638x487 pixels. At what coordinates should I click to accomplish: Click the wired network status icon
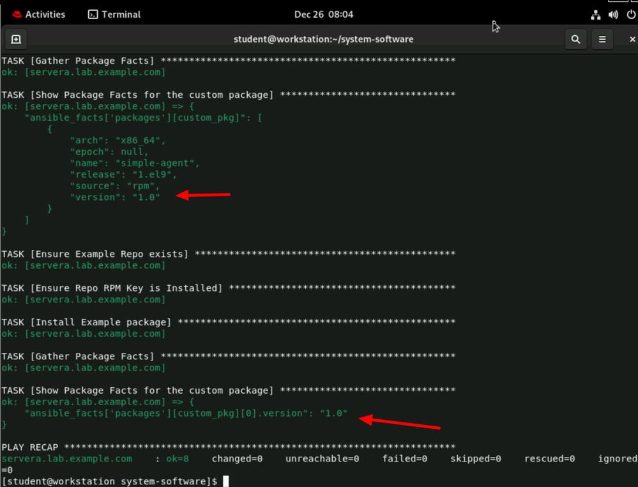tap(596, 14)
